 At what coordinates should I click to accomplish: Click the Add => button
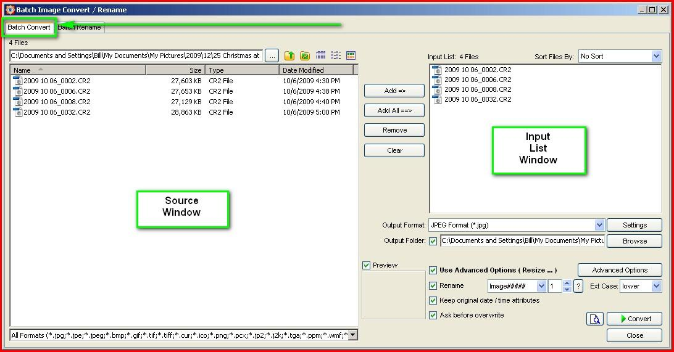tap(394, 91)
